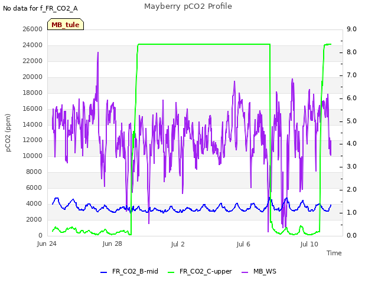Click the 3.0 right axis value

pyautogui.click(x=351, y=166)
